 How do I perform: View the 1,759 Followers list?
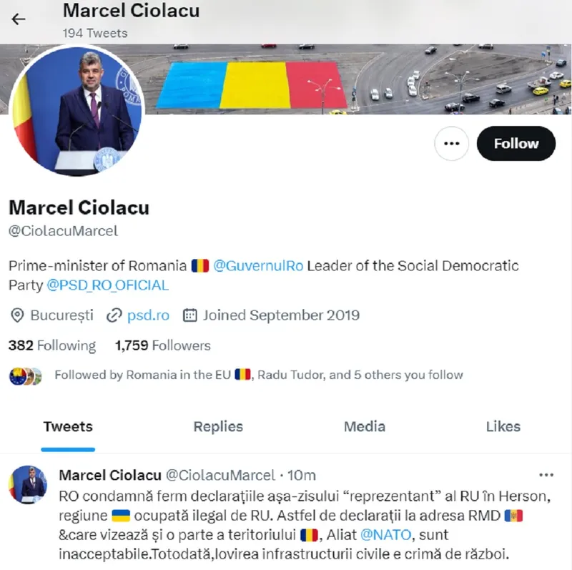(163, 345)
